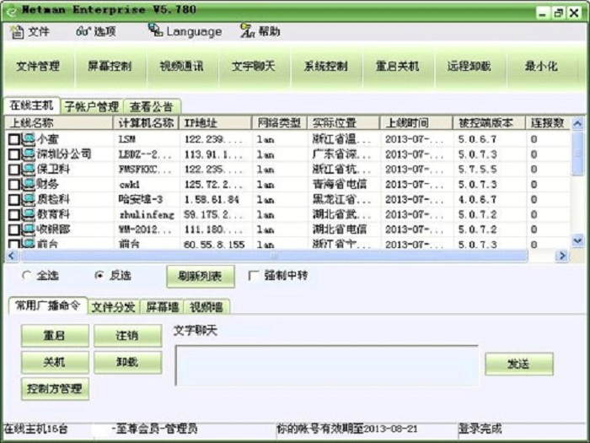
Task: Click computer icon beside 小童
Action: pos(28,139)
